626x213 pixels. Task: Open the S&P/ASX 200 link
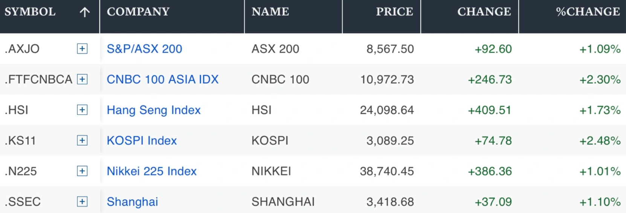click(x=144, y=49)
